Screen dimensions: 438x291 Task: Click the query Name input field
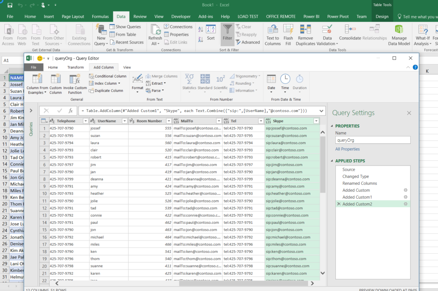[372, 140]
